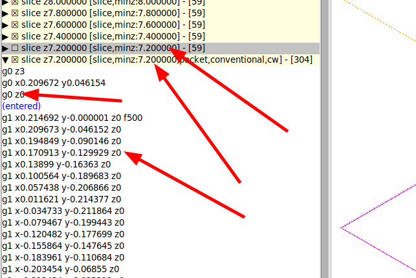Click the vertical scrollbar of the gcode list
416x278 pixels.
click(325, 162)
